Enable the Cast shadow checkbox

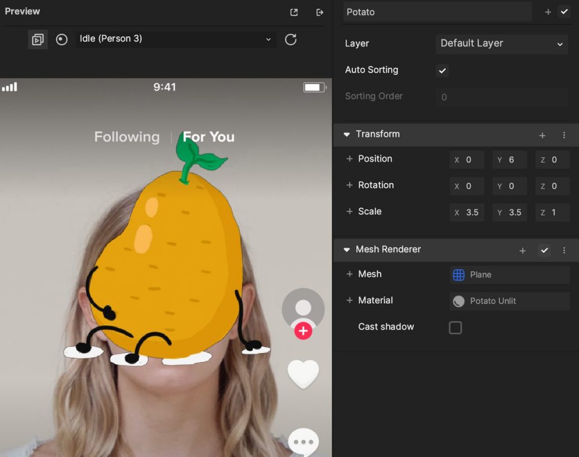[455, 327]
